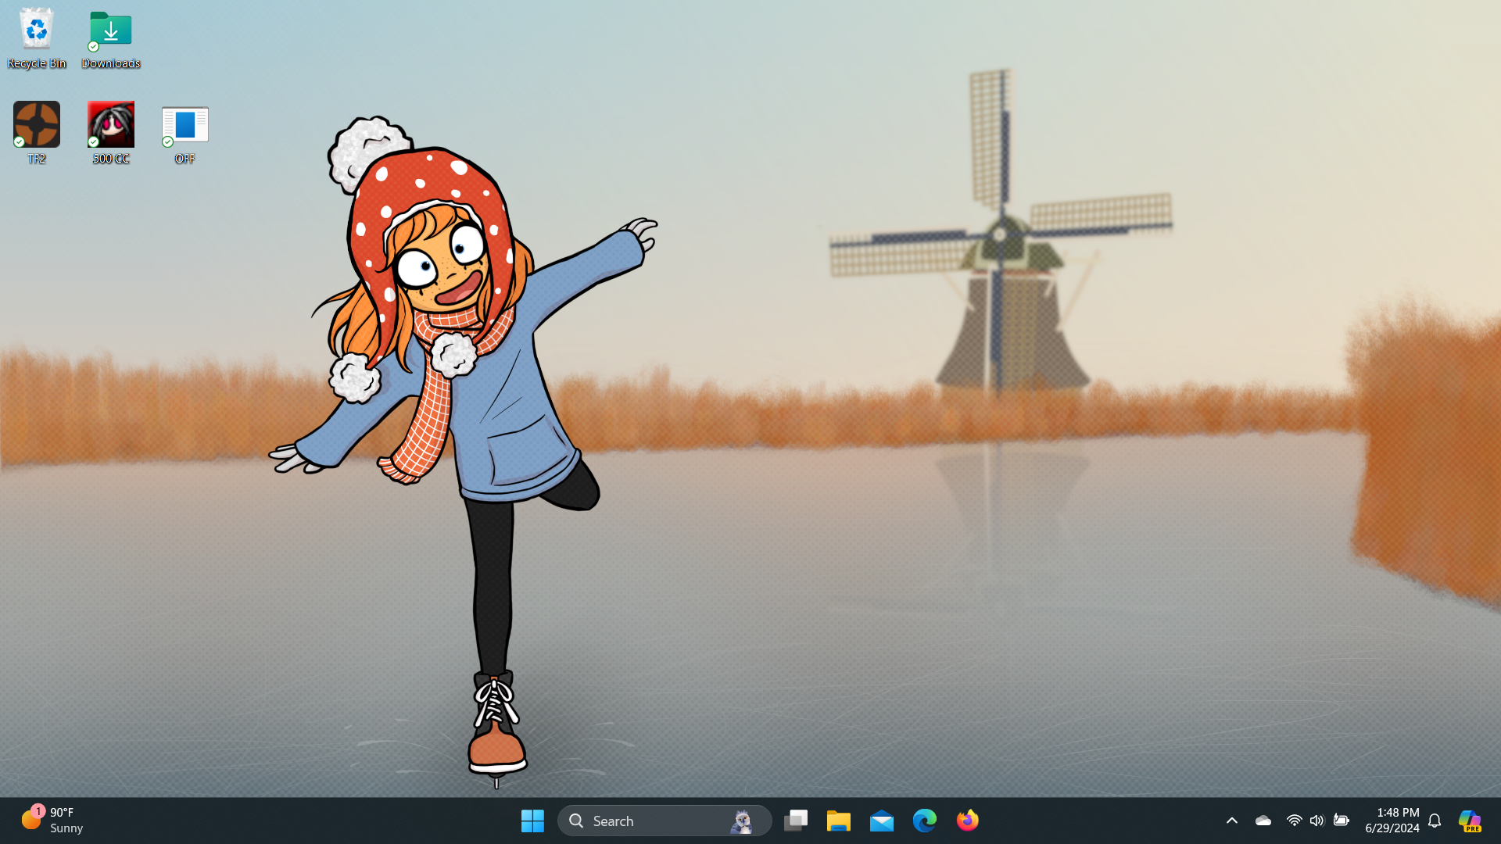Open the Recycle Bin desktop icon
Image resolution: width=1501 pixels, height=844 pixels.
tap(36, 31)
